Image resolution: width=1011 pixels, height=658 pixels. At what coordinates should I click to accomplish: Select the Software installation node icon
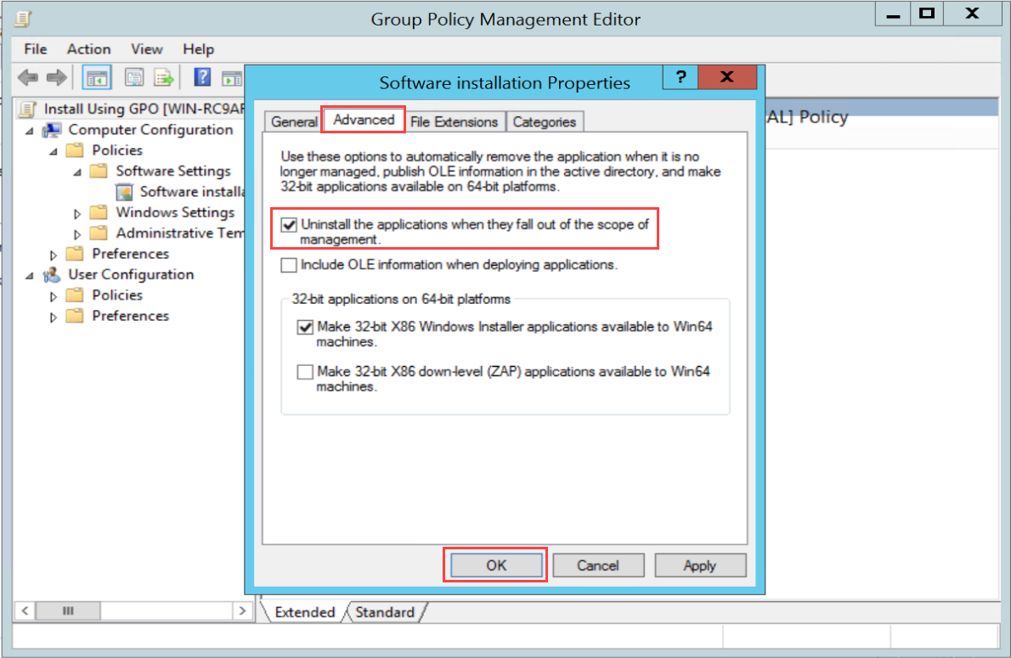(126, 192)
